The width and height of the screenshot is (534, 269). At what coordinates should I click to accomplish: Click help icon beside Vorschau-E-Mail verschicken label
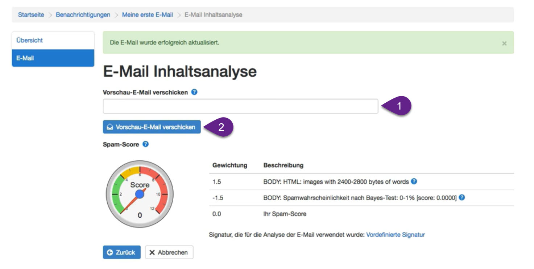pyautogui.click(x=194, y=92)
